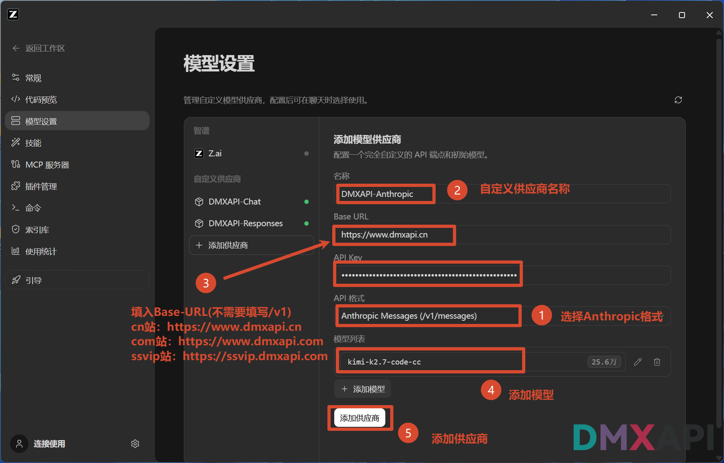
Task: Open the API 格式 dropdown
Action: [502, 316]
